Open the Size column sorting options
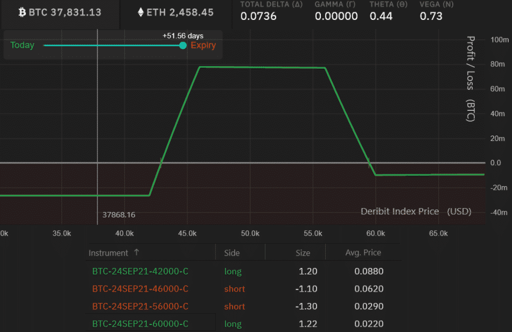This screenshot has width=512, height=332. pyautogui.click(x=303, y=252)
